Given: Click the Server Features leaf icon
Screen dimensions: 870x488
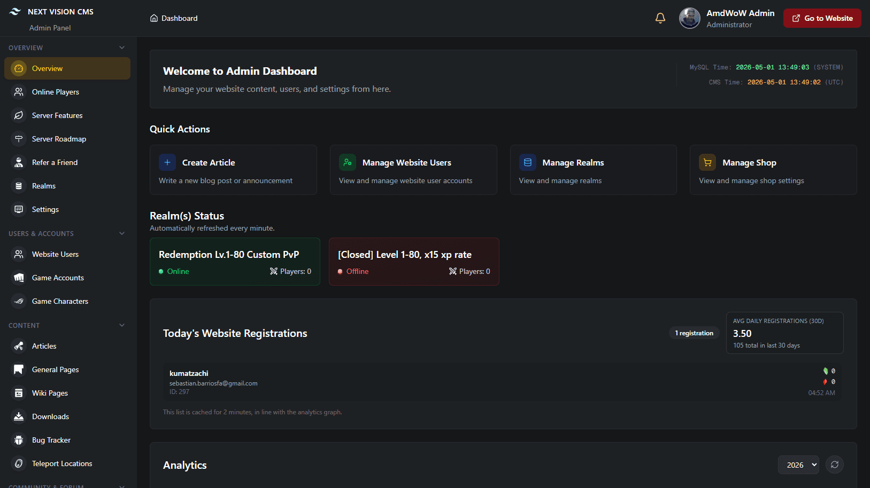Looking at the screenshot, I should click(19, 115).
